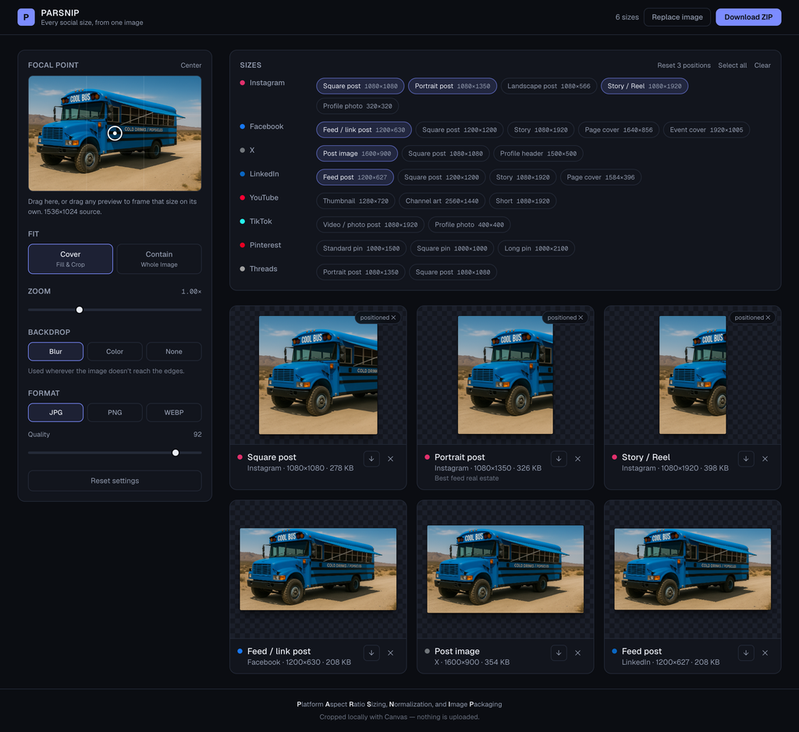The image size is (799, 732).
Task: Enable LinkedIn Page cover 1584×396 size
Action: click(x=601, y=177)
